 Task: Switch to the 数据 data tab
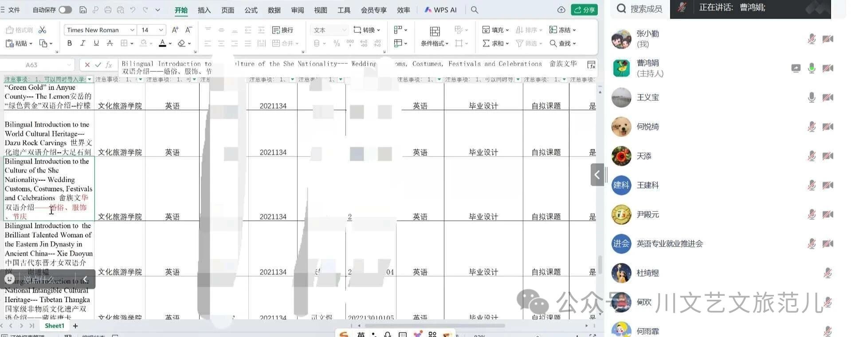point(274,10)
